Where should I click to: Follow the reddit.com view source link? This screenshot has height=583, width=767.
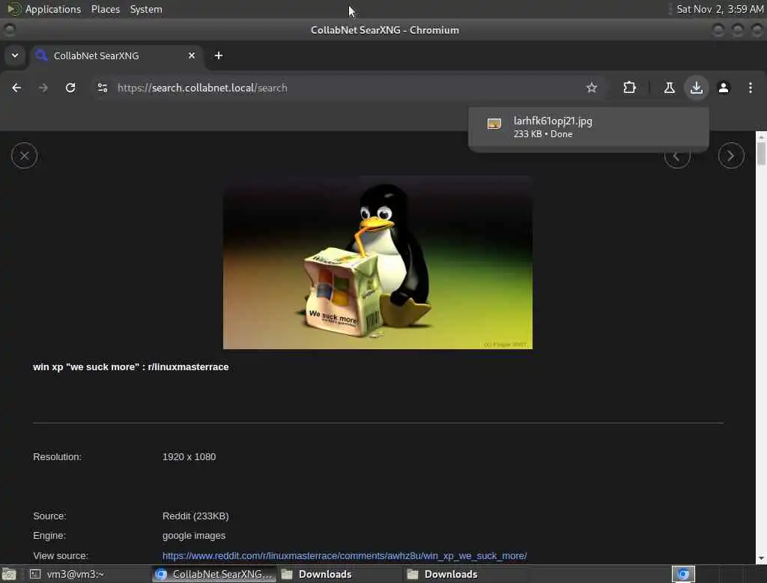(x=345, y=555)
